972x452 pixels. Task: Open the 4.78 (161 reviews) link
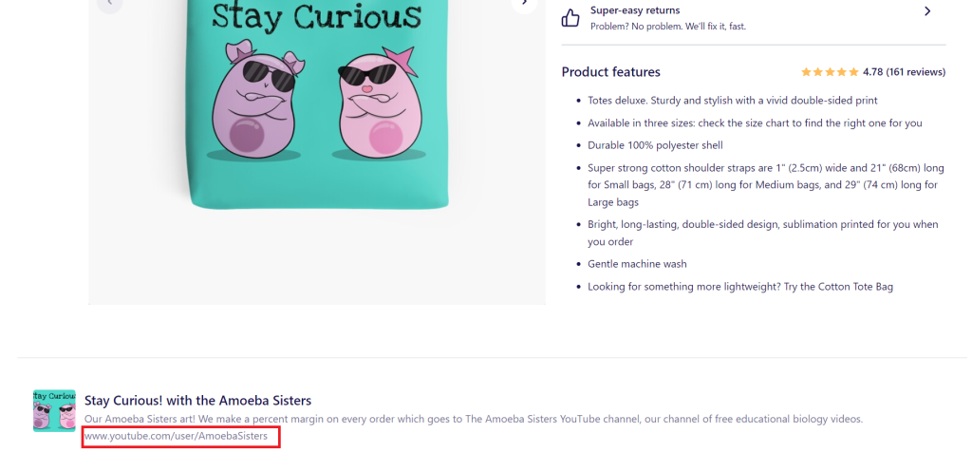904,72
